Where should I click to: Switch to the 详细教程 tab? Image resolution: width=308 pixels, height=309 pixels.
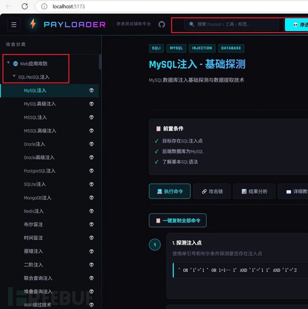click(293, 191)
